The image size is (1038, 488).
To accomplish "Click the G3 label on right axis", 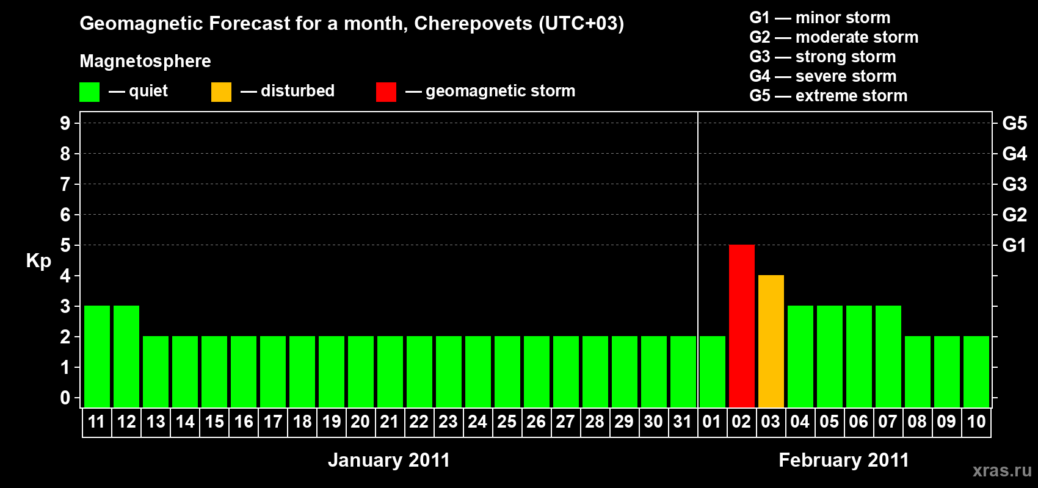I will point(1014,184).
